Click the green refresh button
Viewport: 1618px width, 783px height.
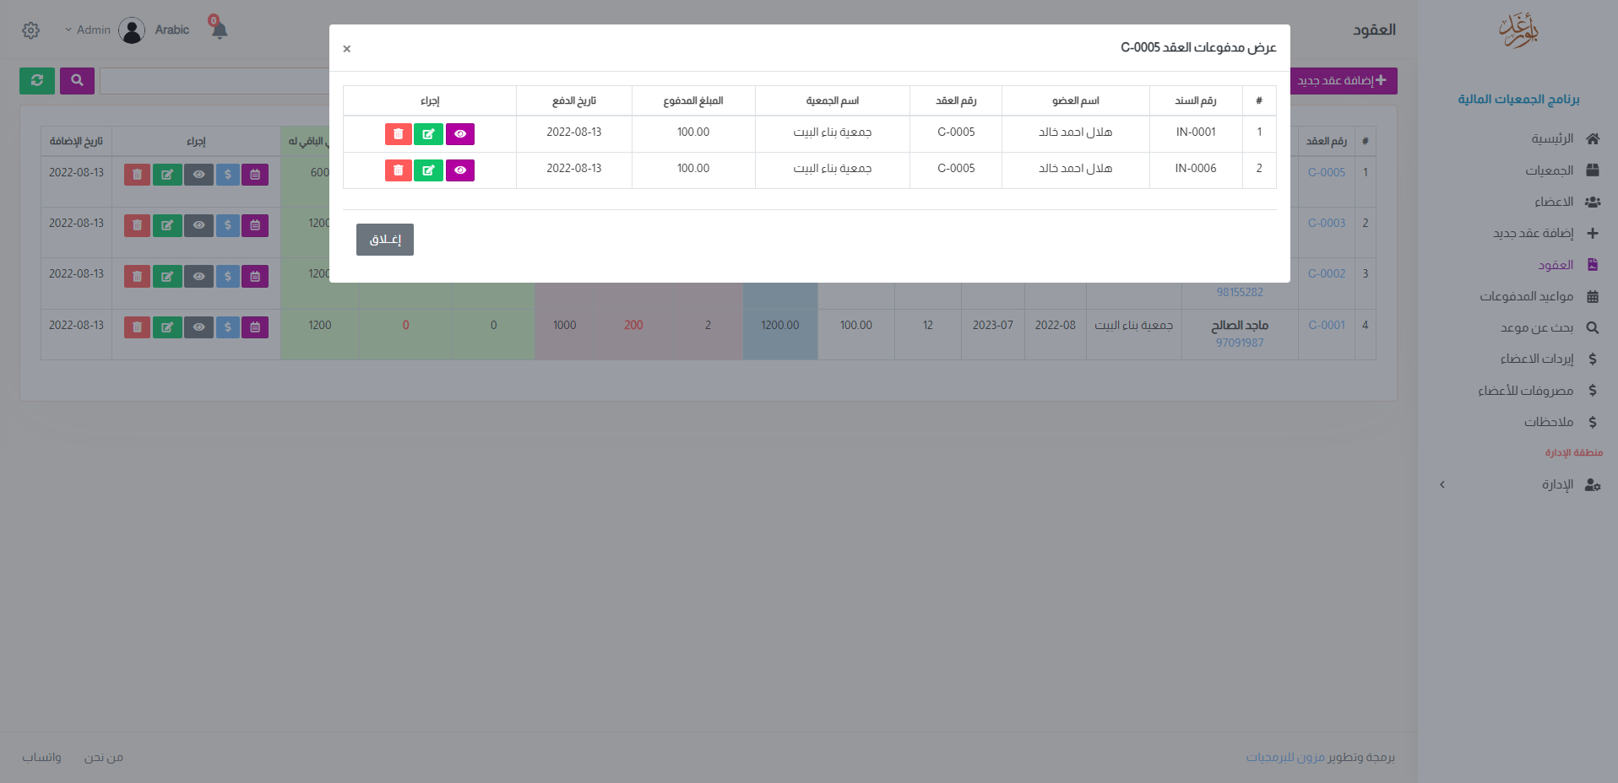37,81
